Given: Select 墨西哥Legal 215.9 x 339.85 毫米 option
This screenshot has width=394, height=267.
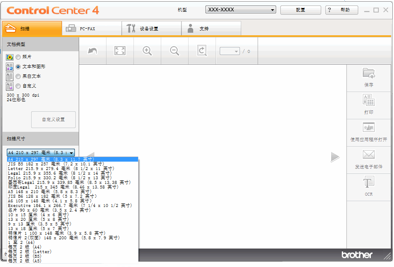Looking at the screenshot, I should [73, 183].
